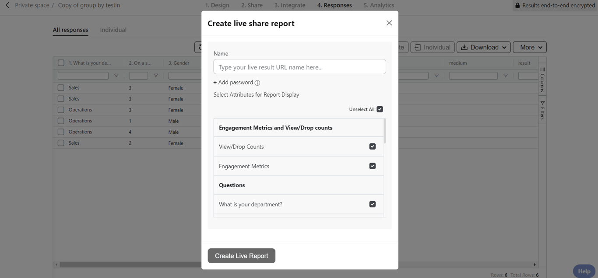Viewport: 598px width, 278px height.
Task: Open the Columns side panel
Action: coord(542,79)
